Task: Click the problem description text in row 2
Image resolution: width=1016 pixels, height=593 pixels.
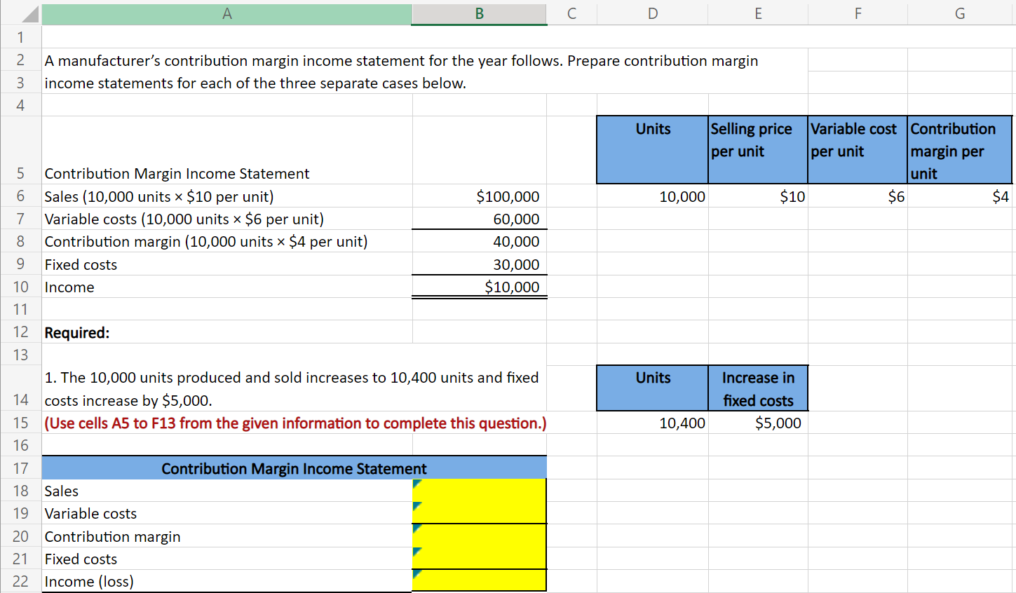Action: [401, 61]
